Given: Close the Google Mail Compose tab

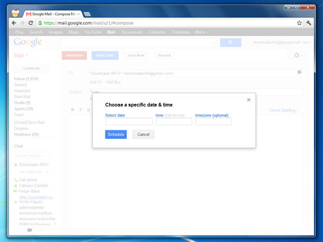Looking at the screenshot, I should (x=78, y=14).
